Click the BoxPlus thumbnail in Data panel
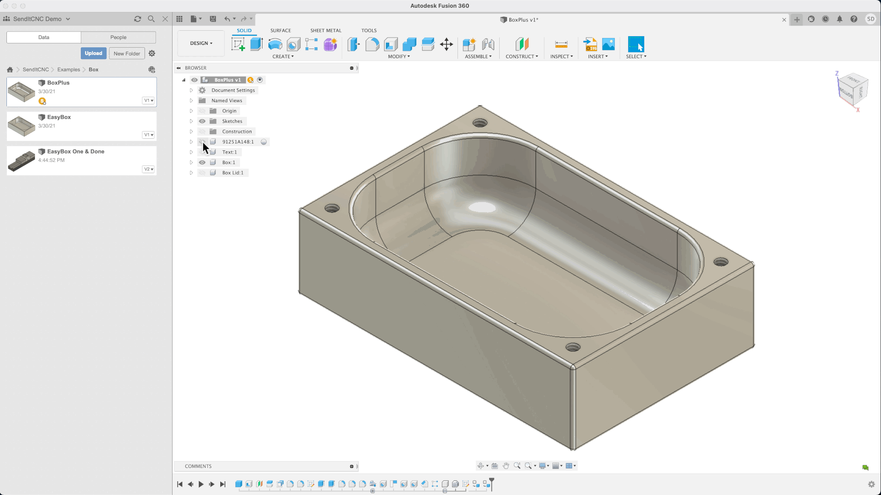 pyautogui.click(x=21, y=91)
